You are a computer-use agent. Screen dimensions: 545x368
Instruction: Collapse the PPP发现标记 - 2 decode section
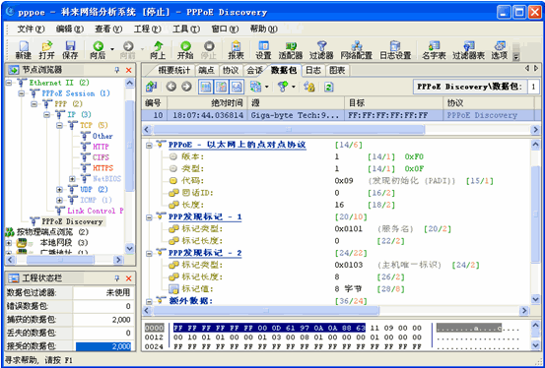(x=149, y=254)
